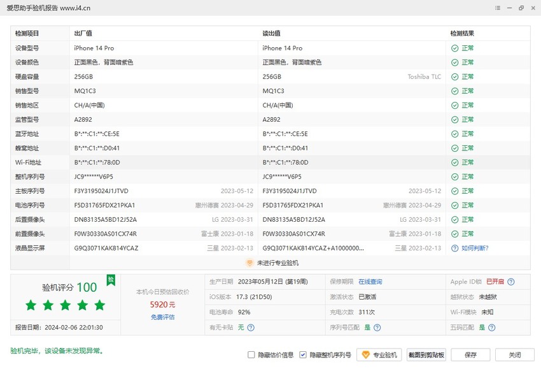The height and width of the screenshot is (369, 541).
Task: Open the list menu icon in title bar
Action: pos(498,8)
